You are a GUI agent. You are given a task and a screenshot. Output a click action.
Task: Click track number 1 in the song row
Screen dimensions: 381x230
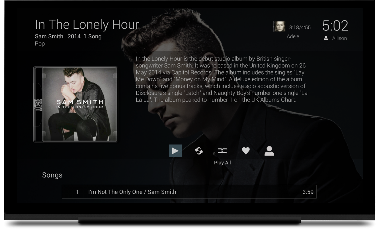pyautogui.click(x=77, y=192)
